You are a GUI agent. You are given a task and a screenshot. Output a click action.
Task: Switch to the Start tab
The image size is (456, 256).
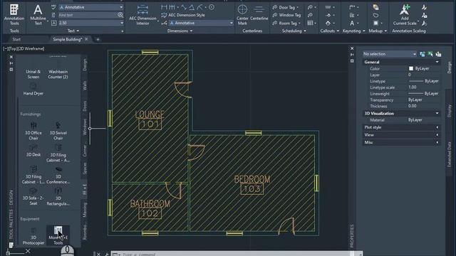pos(16,40)
